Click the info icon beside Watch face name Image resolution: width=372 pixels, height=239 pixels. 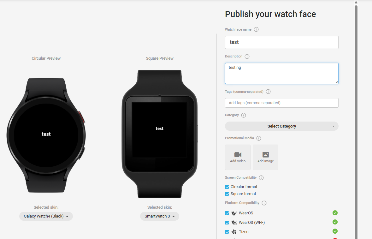pos(256,29)
